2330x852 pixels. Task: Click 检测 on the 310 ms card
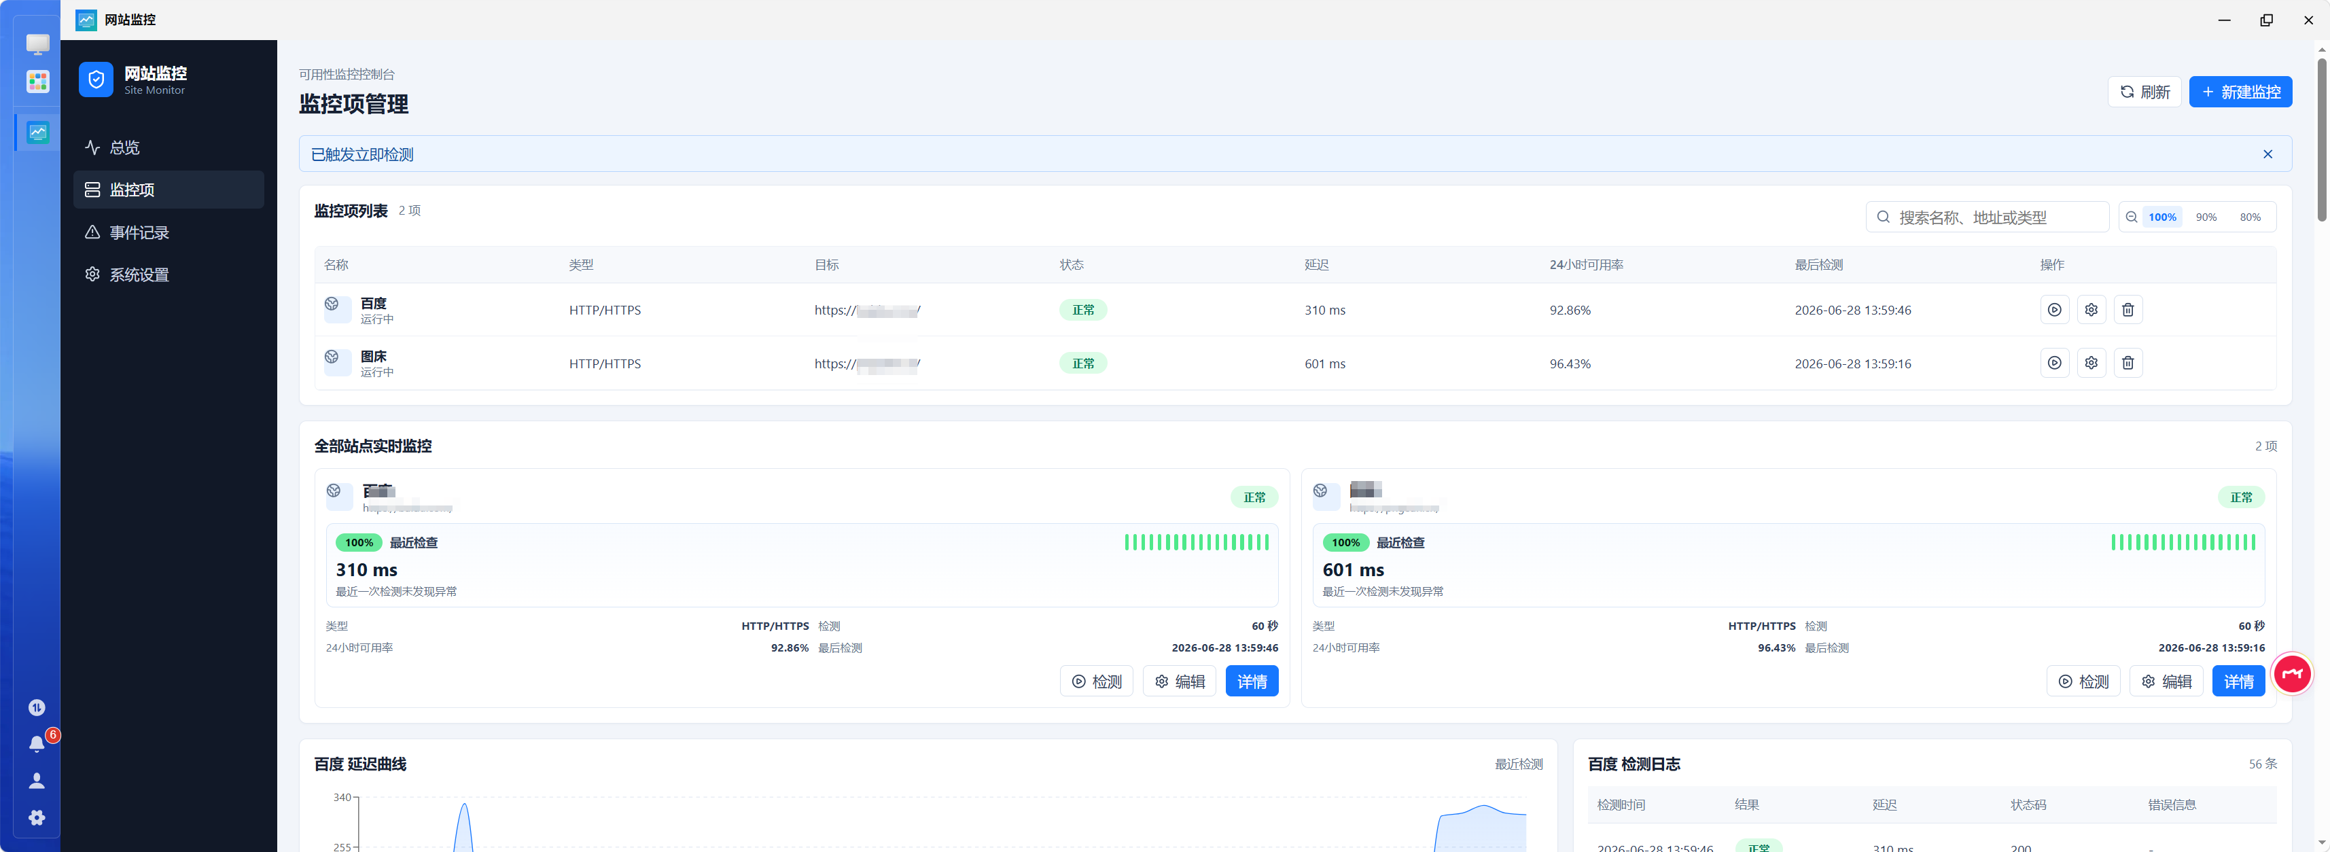tap(1096, 681)
